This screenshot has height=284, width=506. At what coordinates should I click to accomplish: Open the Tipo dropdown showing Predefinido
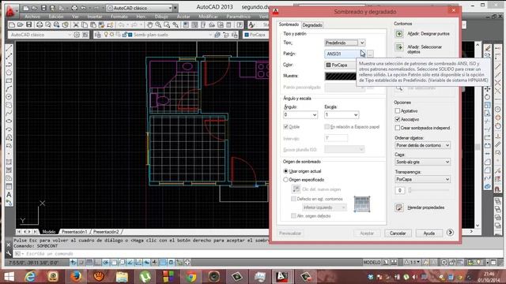[x=345, y=43]
